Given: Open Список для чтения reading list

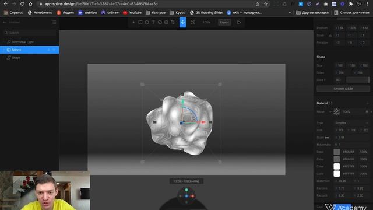Looking at the screenshot, I should (x=351, y=13).
